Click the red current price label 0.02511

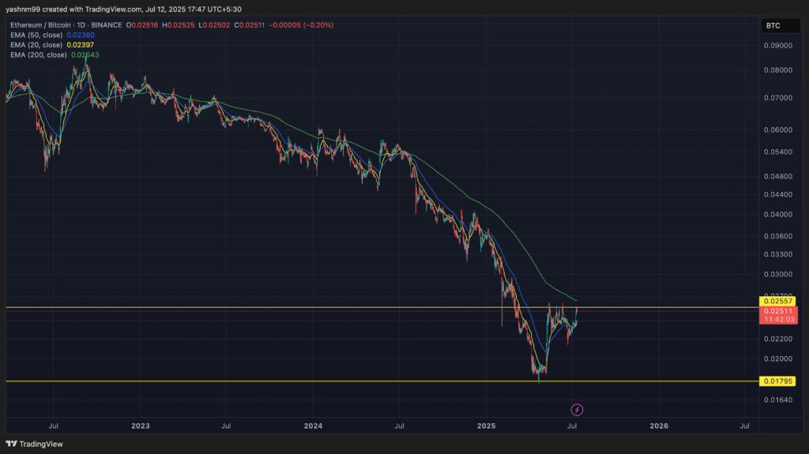click(778, 311)
